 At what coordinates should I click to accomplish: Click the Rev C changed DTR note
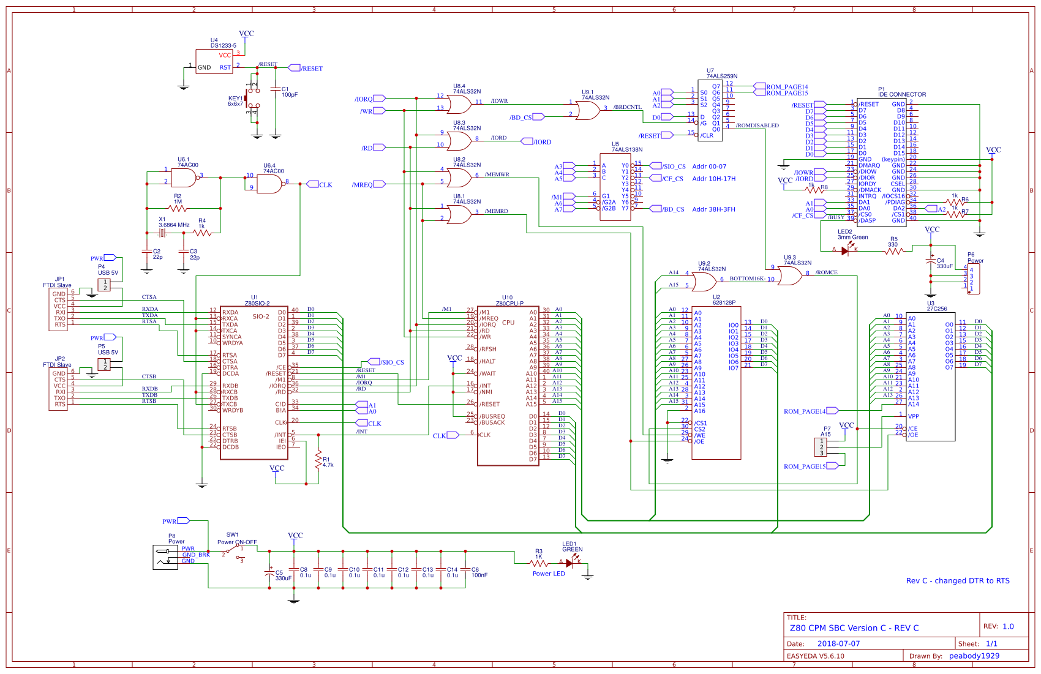958,580
